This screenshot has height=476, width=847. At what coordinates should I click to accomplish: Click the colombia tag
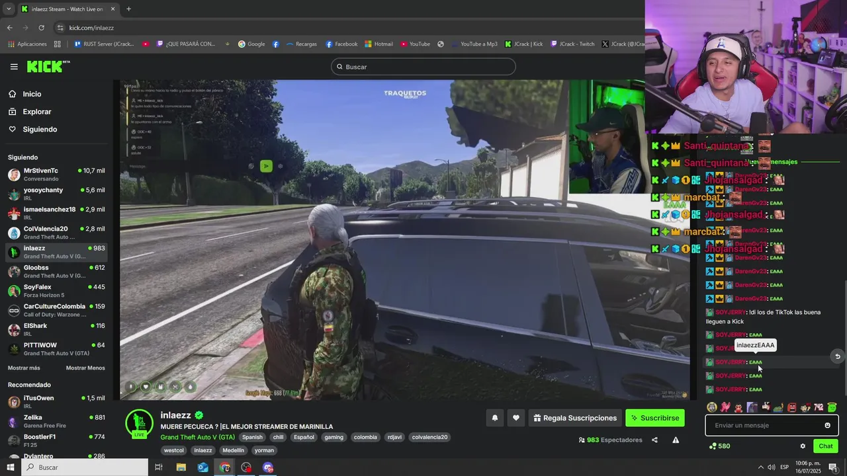365,437
